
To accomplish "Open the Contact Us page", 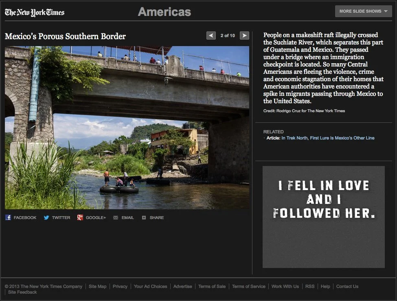I will point(347,286).
